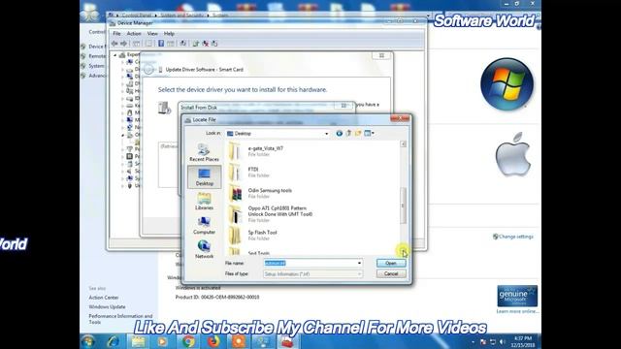Select Desktop in the places sidebar
Image resolution: width=621 pixels, height=349 pixels.
tap(204, 176)
